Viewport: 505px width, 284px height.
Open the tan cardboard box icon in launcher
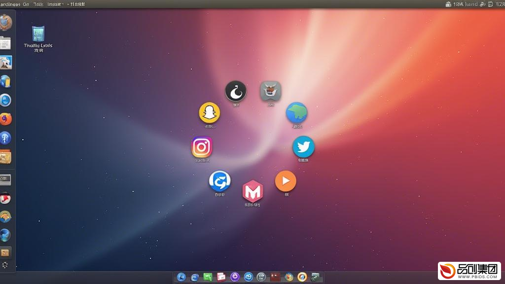click(x=5, y=157)
